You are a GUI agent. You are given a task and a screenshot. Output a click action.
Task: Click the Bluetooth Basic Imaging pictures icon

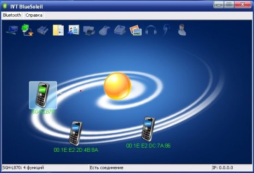coord(135,30)
